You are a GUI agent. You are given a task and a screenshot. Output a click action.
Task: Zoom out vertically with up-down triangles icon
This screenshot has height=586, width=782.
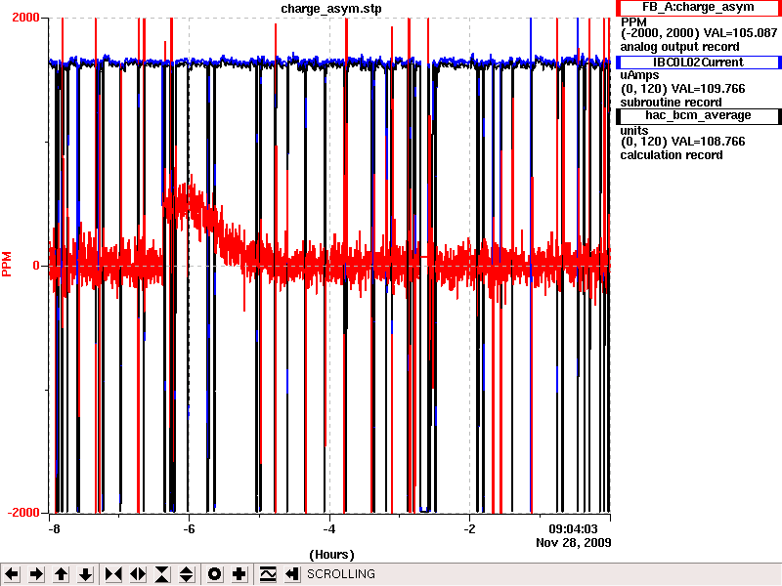pyautogui.click(x=187, y=574)
